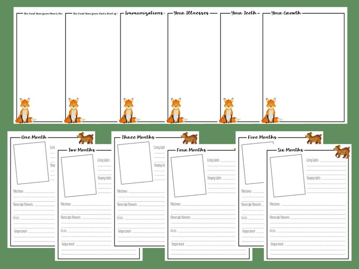Screen dimensions: 359x269
Task: Select the Your Teeth heading
Action: (244, 13)
